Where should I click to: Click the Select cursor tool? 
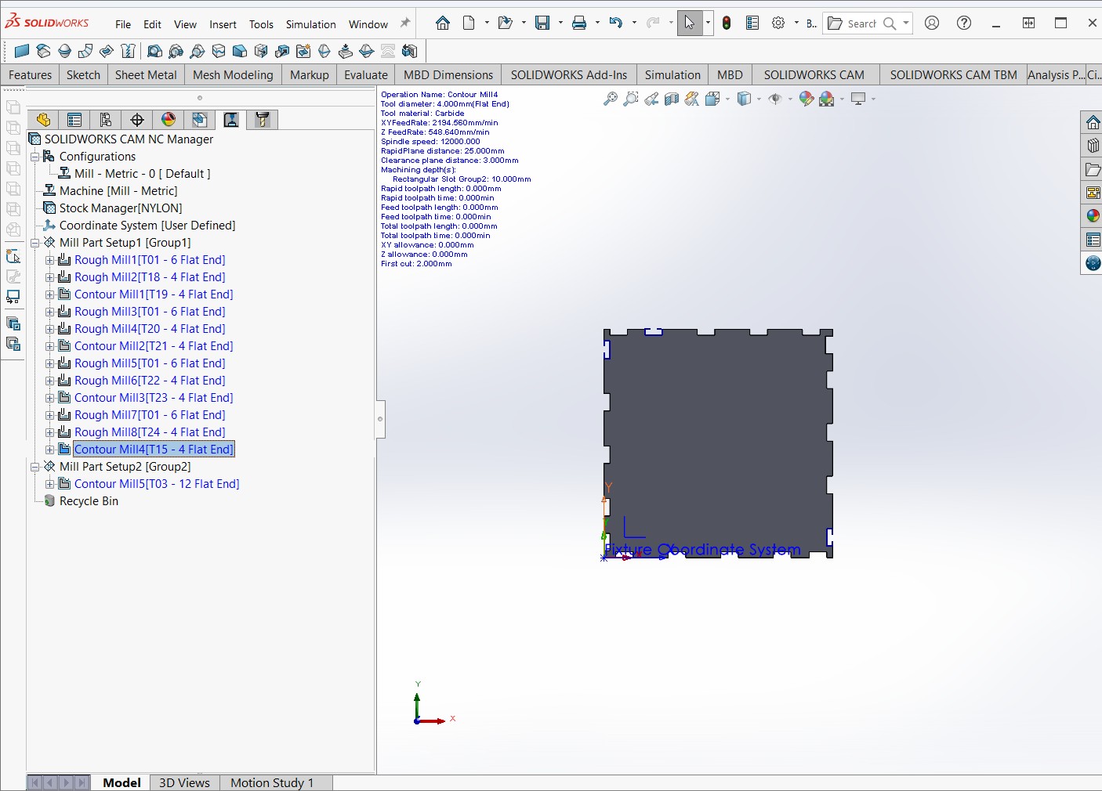tap(690, 23)
